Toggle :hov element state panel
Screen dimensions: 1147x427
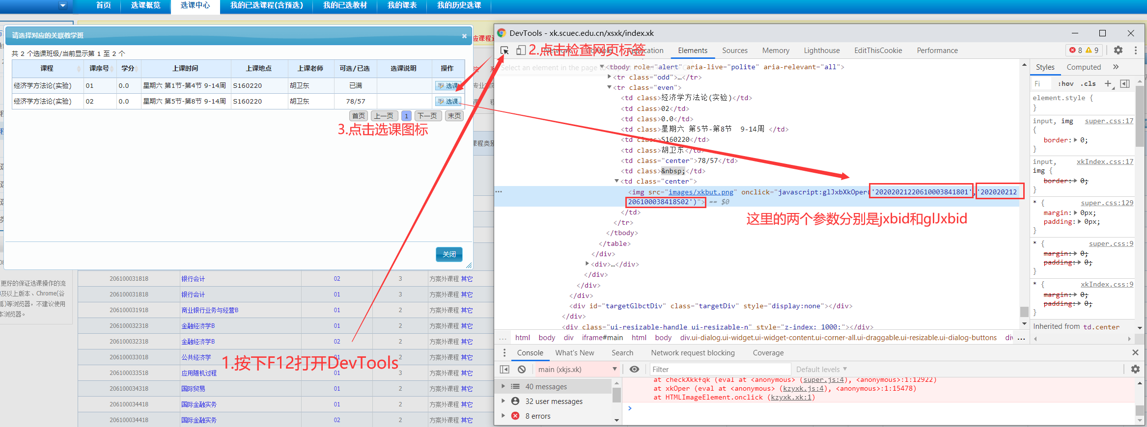point(1065,84)
